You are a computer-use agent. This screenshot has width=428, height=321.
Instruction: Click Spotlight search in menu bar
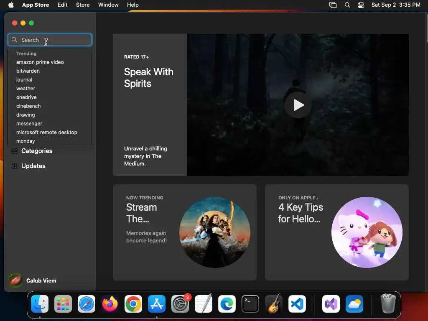347,5
